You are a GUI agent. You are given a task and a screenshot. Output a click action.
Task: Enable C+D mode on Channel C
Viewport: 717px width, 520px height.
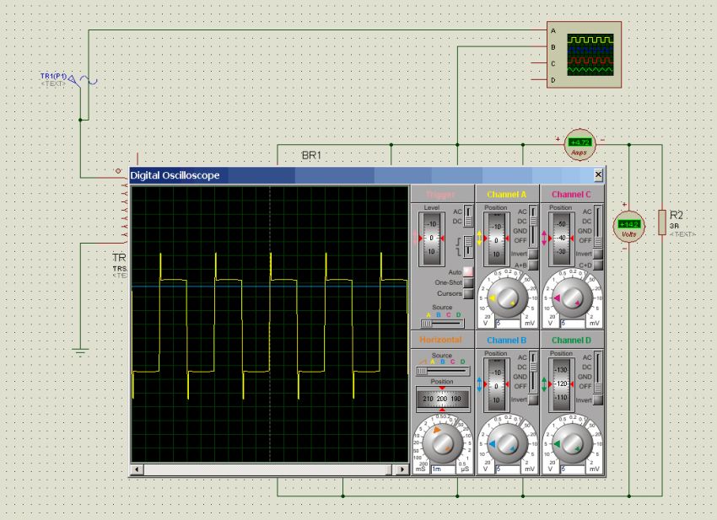[598, 265]
